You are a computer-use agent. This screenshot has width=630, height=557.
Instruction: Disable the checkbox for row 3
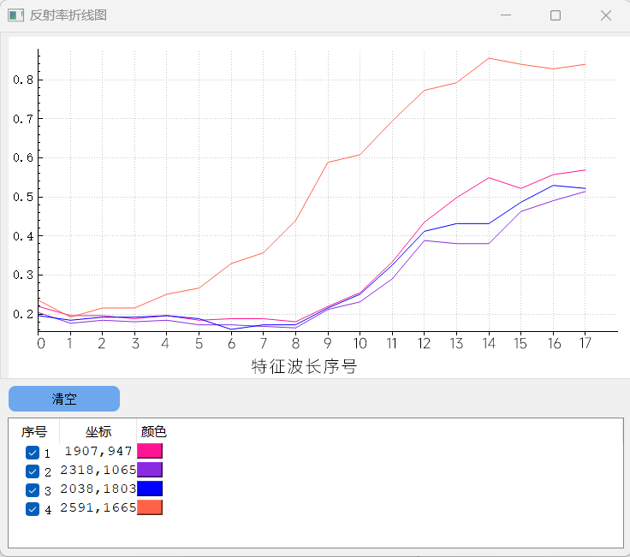point(33,490)
